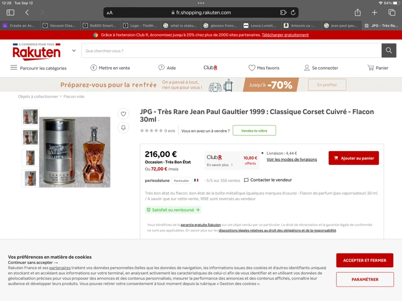Image resolution: width=402 pixels, height=301 pixels.
Task: Open the Safari sidebar panel icon
Action: click(10, 12)
